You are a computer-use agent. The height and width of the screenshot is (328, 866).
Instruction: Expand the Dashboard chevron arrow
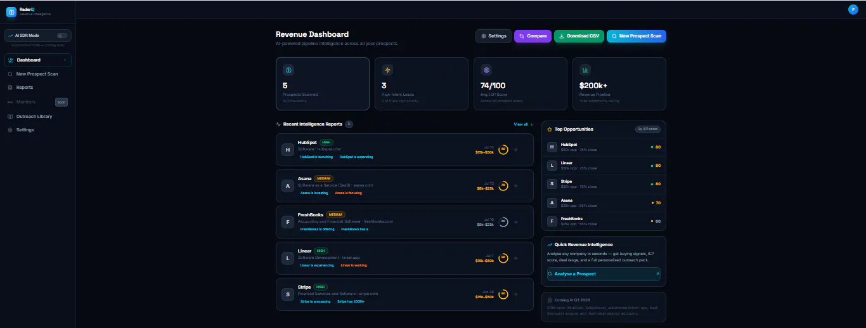pyautogui.click(x=65, y=60)
